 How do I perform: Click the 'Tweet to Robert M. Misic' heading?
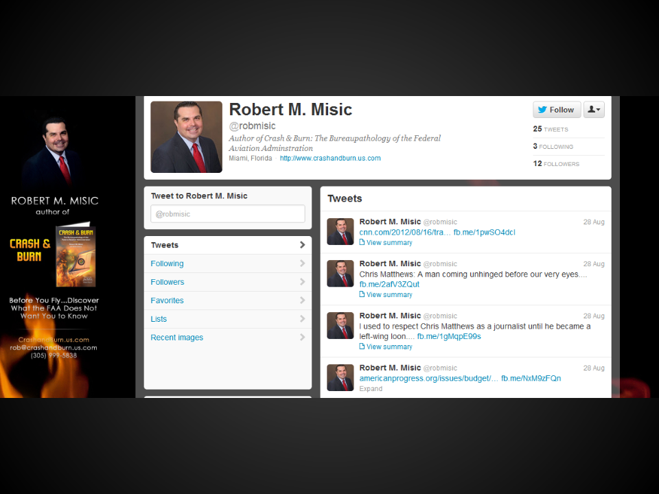(199, 196)
